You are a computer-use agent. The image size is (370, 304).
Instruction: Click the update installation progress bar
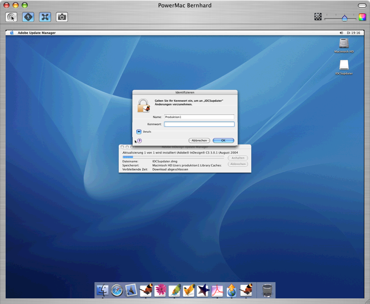coord(173,157)
